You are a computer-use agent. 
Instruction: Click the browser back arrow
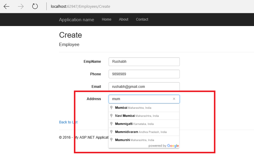(7, 7)
